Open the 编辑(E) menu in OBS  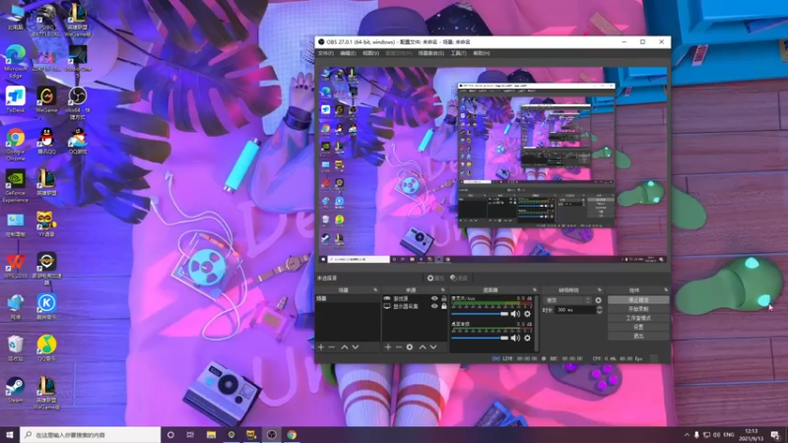pyautogui.click(x=348, y=53)
